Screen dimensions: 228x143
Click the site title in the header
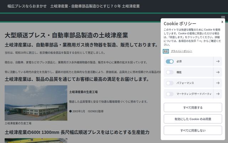point(73,6)
